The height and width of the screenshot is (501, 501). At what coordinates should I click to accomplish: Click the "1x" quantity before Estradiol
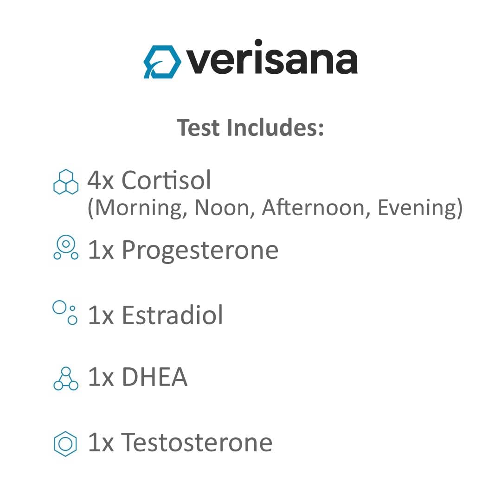[101, 315]
